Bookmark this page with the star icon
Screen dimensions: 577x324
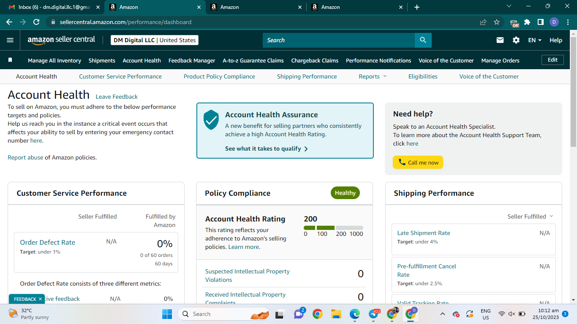pyautogui.click(x=497, y=22)
